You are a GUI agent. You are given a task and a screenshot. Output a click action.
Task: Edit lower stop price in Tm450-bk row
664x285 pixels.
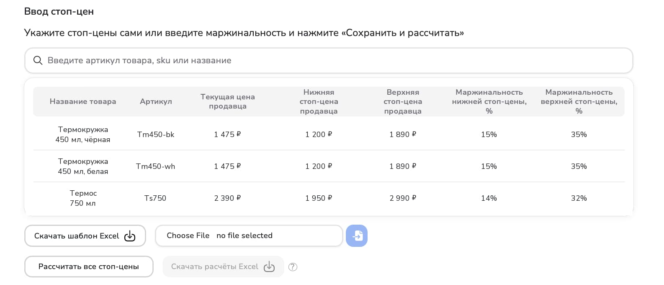coord(319,135)
